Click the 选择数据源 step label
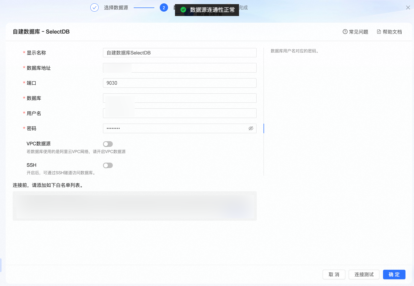The width and height of the screenshot is (414, 286). [x=116, y=8]
